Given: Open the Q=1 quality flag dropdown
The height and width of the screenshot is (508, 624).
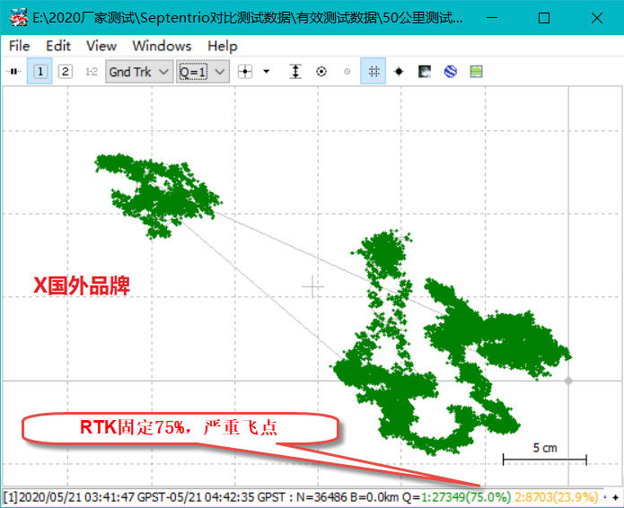Looking at the screenshot, I should 203,72.
